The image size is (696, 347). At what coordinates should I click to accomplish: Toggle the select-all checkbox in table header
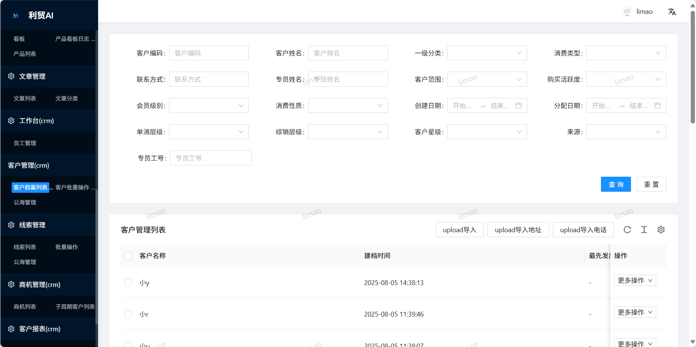coord(128,256)
